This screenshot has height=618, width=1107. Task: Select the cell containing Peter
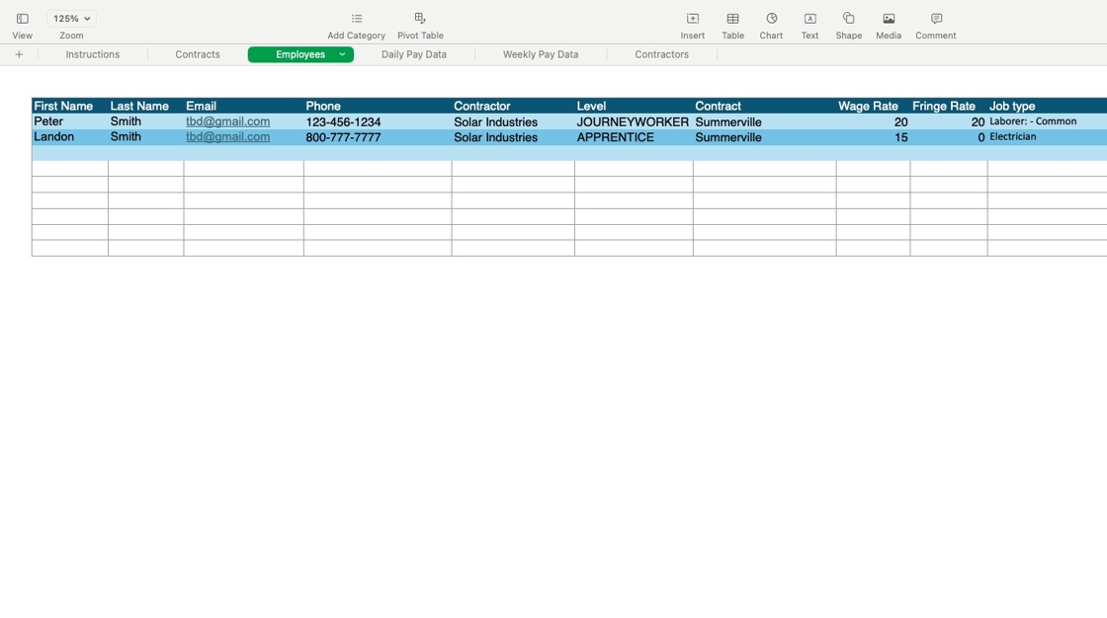[70, 121]
